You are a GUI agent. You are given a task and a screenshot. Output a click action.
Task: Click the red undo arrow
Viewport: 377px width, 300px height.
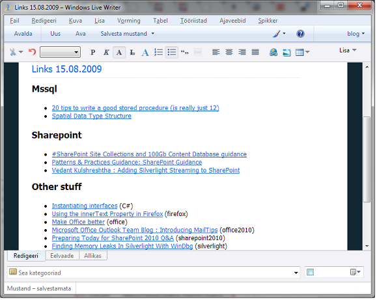(x=32, y=51)
